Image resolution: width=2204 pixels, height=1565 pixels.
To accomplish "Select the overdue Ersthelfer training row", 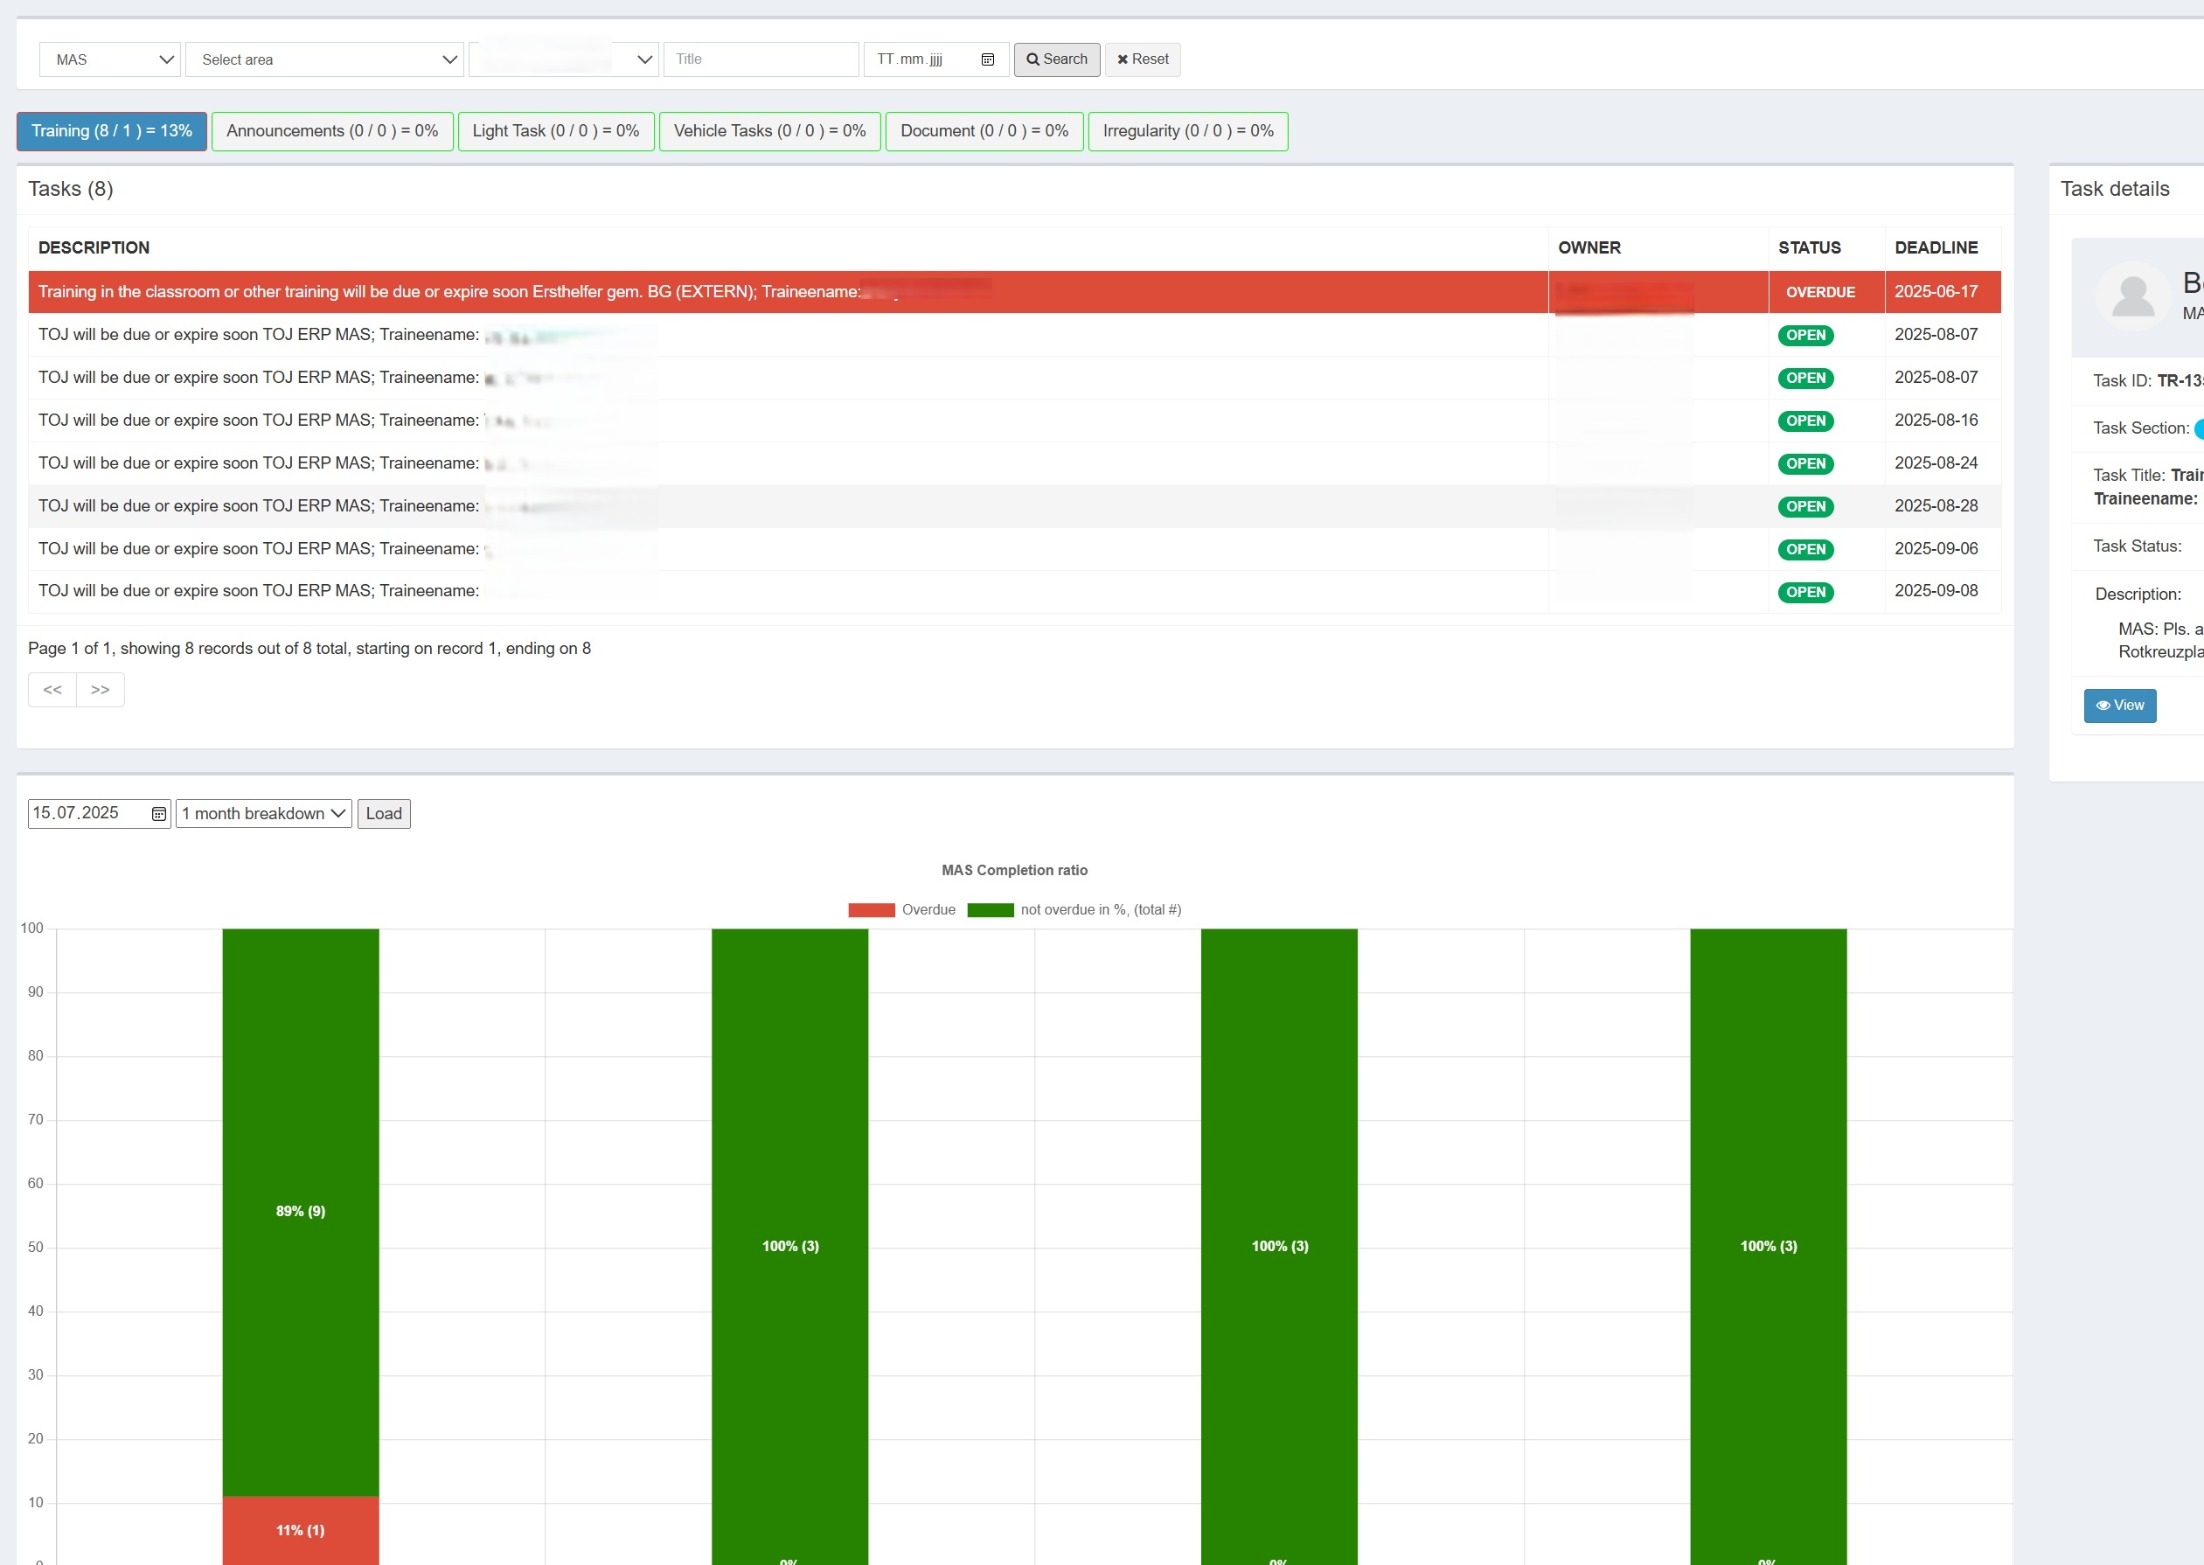I will point(448,292).
